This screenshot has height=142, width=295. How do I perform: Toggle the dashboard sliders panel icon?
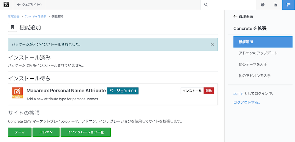tap(288, 5)
